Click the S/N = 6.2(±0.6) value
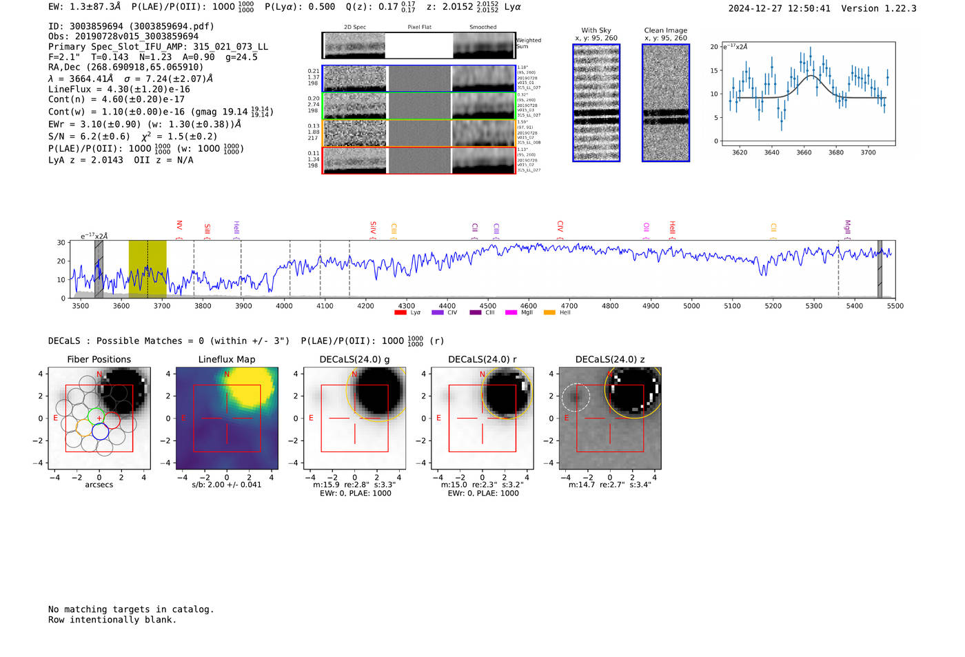This screenshot has height=657, width=965. coord(89,137)
